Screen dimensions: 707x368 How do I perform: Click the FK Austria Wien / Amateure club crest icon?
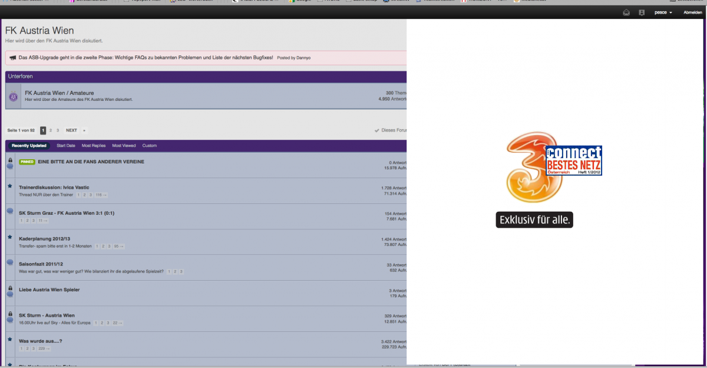click(x=14, y=96)
